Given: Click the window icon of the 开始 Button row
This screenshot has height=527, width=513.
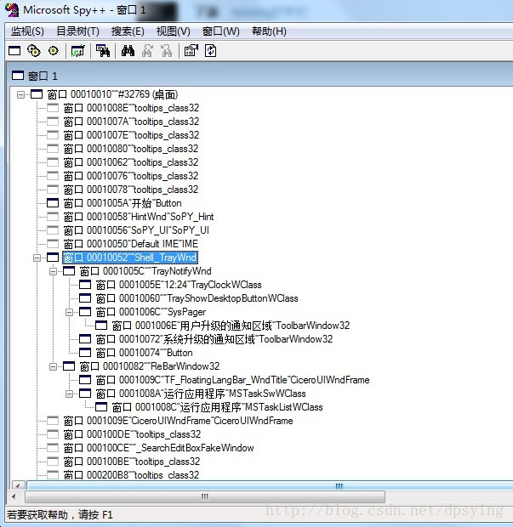Looking at the screenshot, I should tap(53, 203).
